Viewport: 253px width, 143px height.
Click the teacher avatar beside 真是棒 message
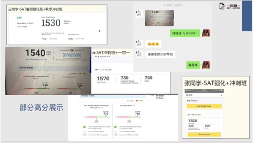pyautogui.click(x=206, y=65)
